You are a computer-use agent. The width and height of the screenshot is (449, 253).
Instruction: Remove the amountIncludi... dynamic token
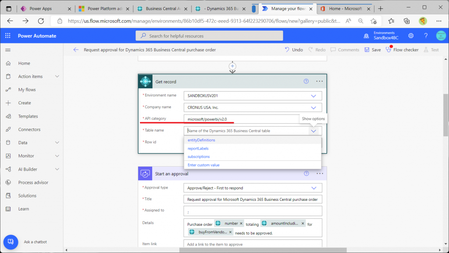pyautogui.click(x=303, y=224)
